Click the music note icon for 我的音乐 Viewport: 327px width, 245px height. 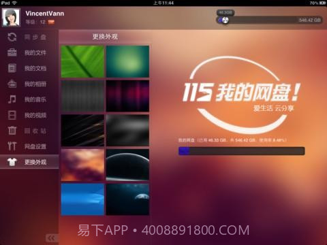pyautogui.click(x=12, y=99)
